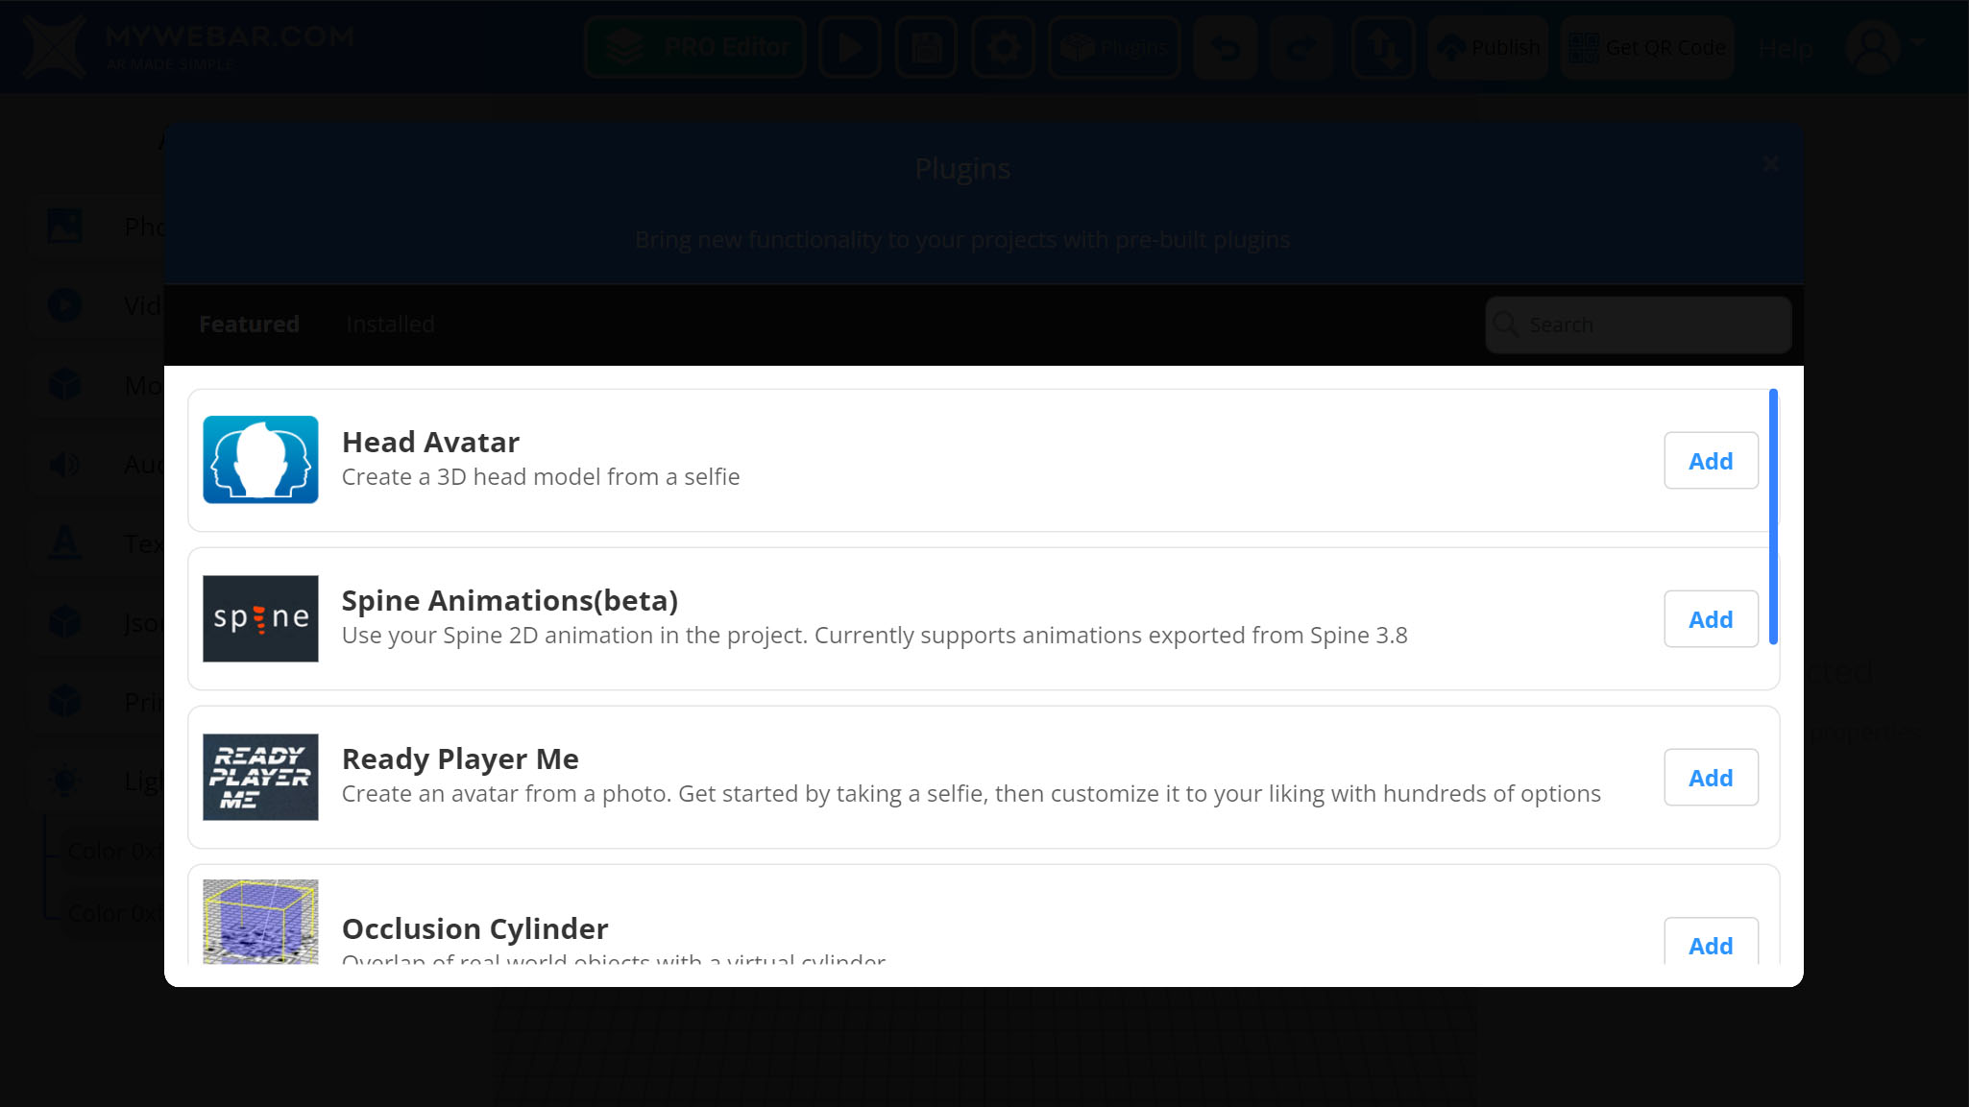
Task: Click the undo arrow icon
Action: pyautogui.click(x=1225, y=47)
